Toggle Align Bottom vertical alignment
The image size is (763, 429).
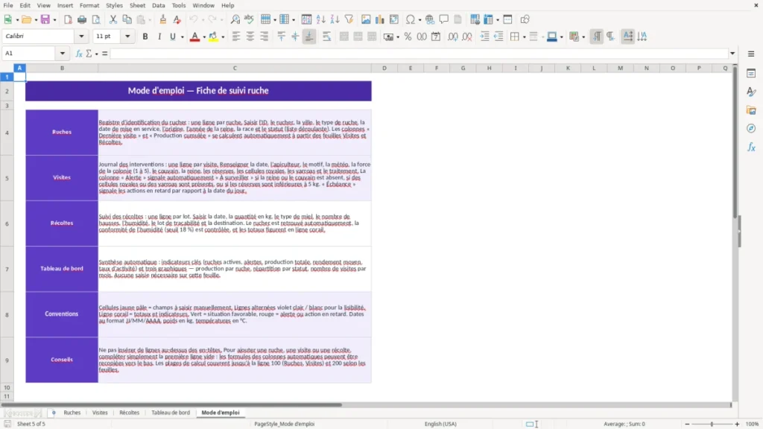tap(309, 36)
